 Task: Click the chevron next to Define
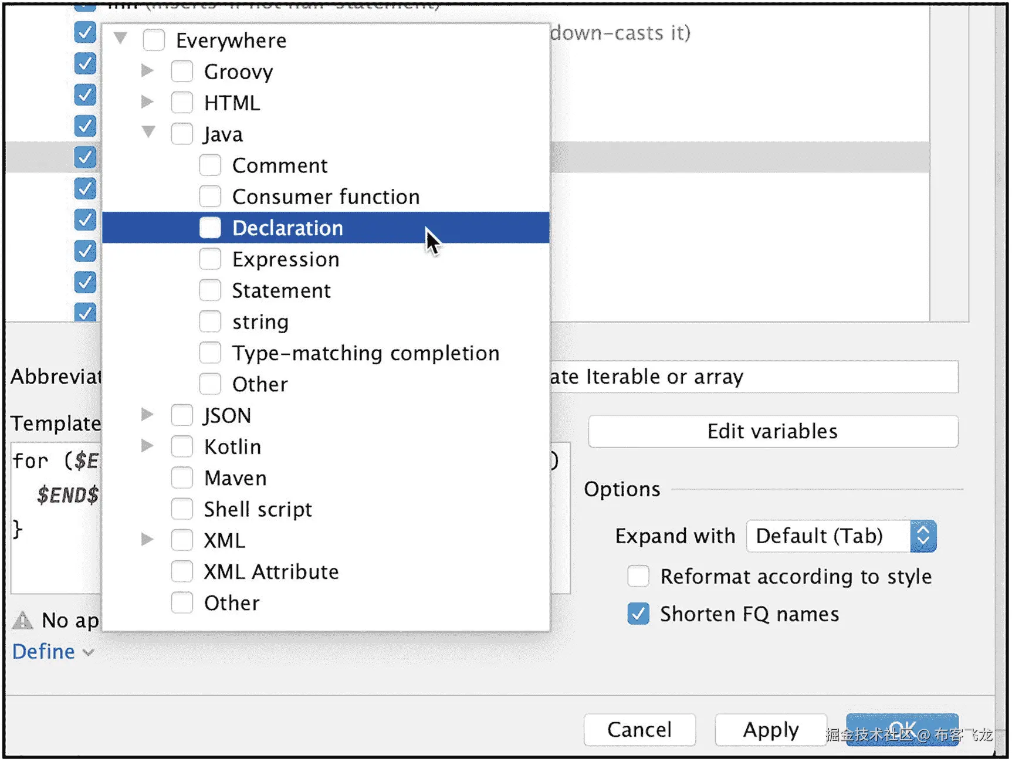point(89,652)
